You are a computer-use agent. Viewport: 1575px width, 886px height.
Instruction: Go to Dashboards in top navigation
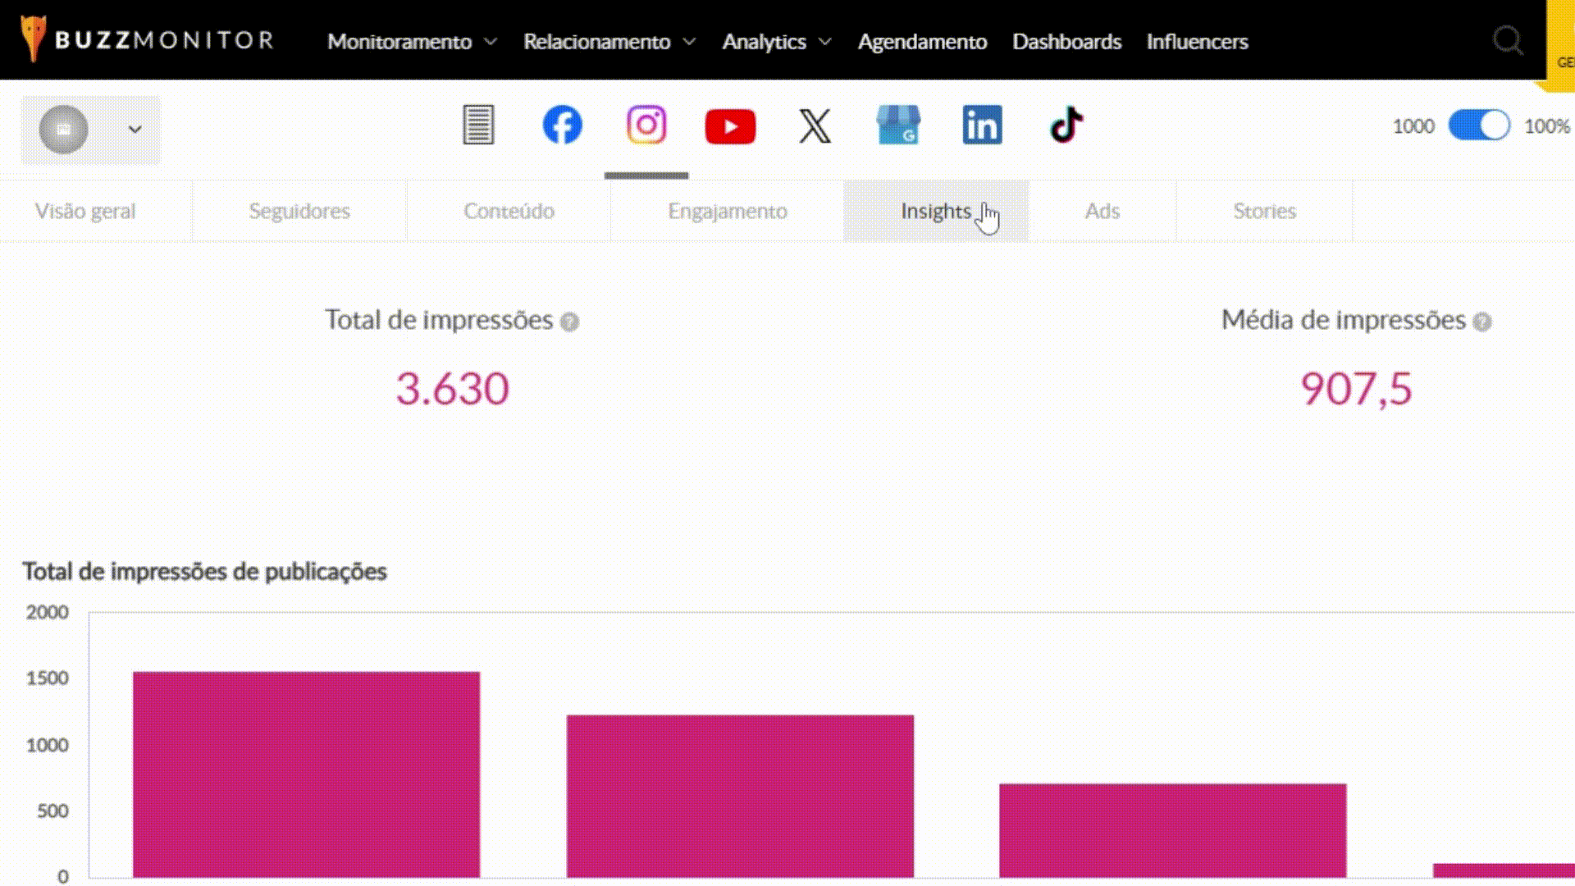coord(1066,41)
